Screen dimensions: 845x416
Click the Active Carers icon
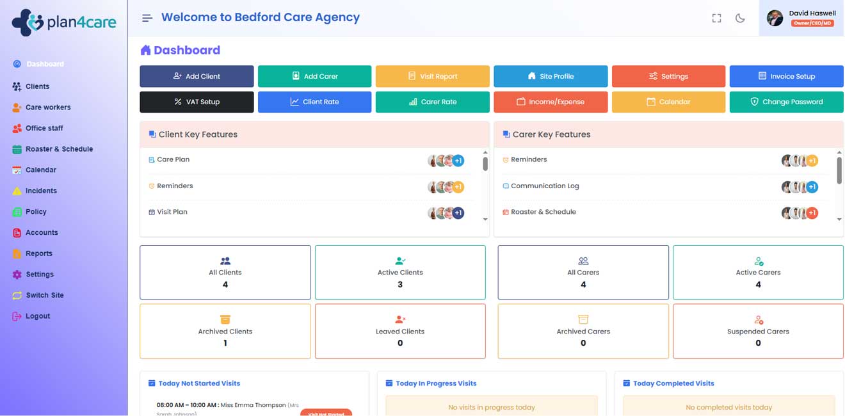(x=759, y=261)
